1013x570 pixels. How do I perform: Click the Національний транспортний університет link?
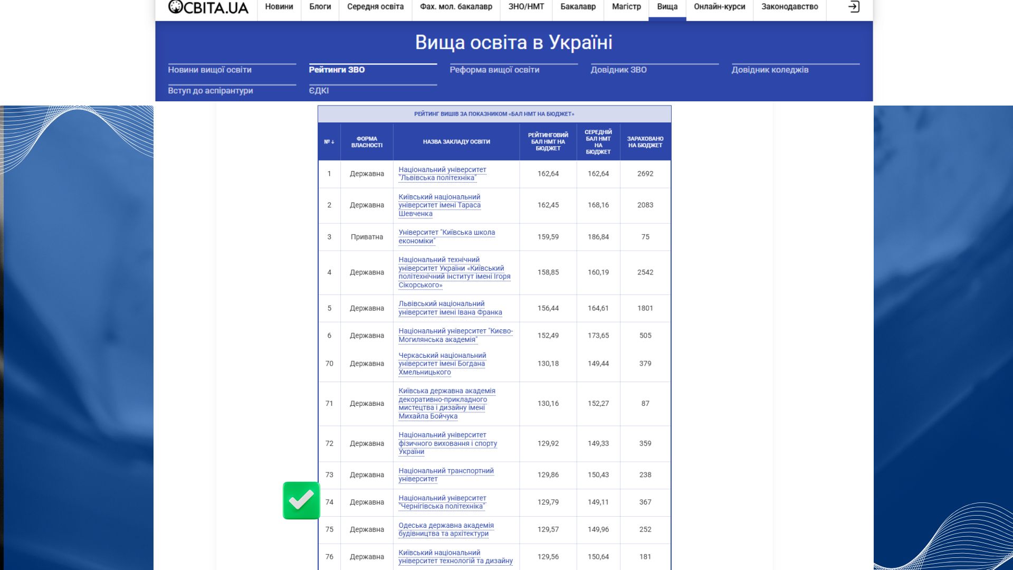click(446, 473)
